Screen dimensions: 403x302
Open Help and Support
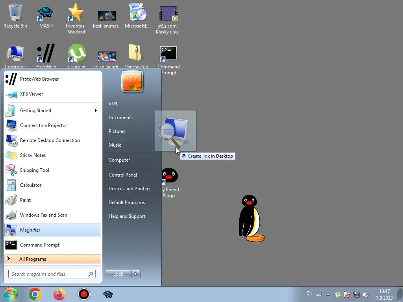click(x=127, y=216)
